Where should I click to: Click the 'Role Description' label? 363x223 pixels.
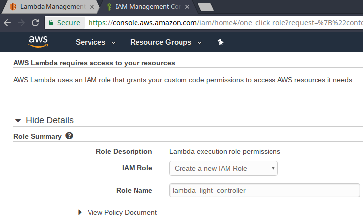tap(124, 151)
